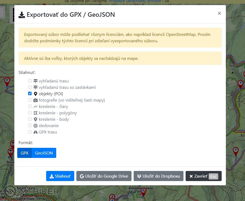Viewport: 245px width, 201px height.
Task: Click the target icon next to sledovanie
Action: pos(36,126)
